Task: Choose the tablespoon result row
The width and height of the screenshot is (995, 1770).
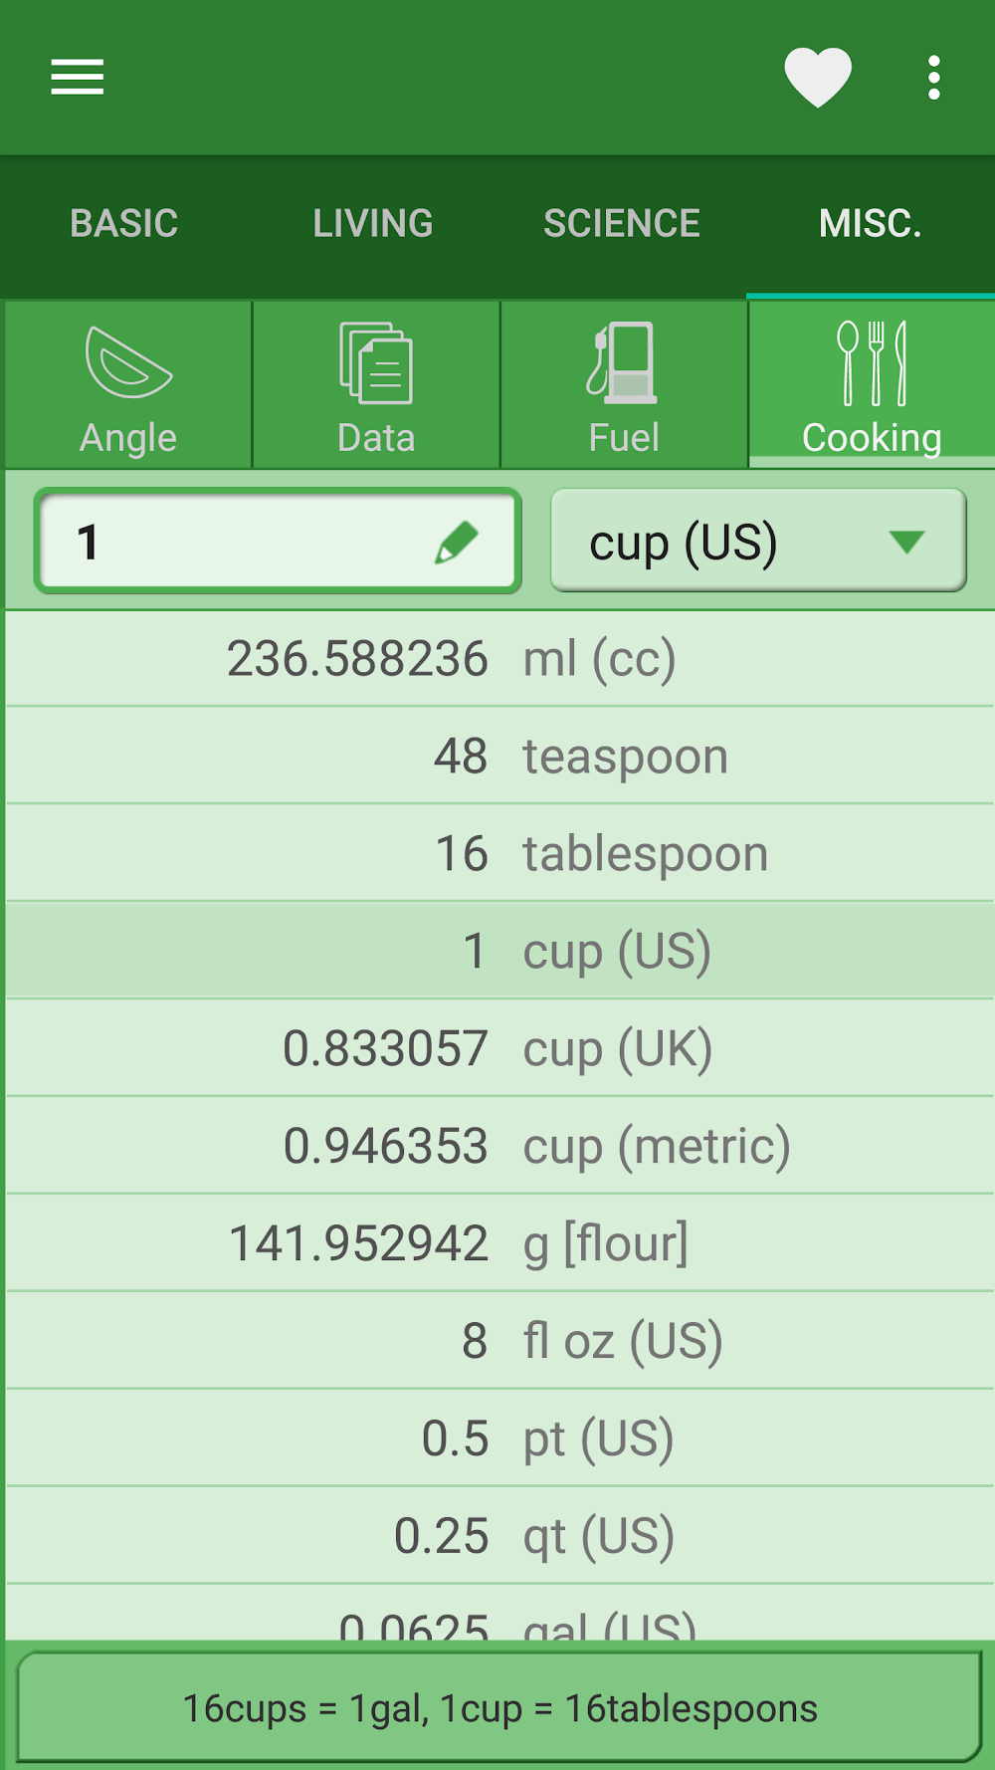Action: [499, 854]
